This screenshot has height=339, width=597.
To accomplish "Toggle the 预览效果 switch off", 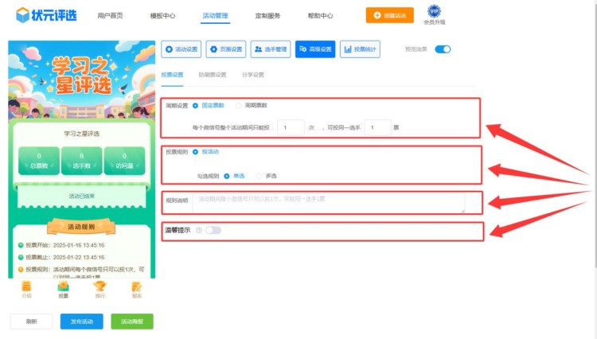I will pos(443,49).
